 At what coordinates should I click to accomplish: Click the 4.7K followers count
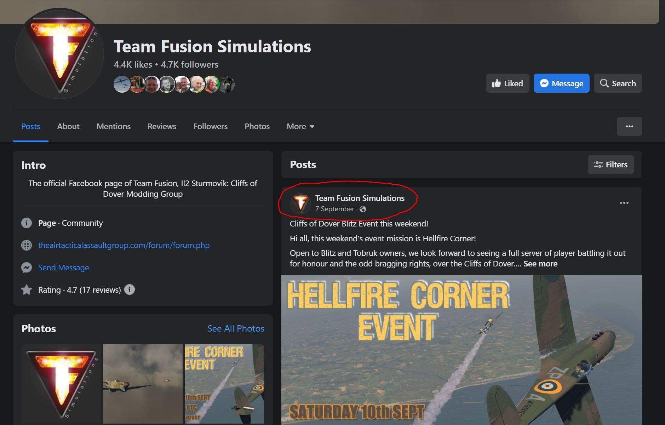point(189,64)
